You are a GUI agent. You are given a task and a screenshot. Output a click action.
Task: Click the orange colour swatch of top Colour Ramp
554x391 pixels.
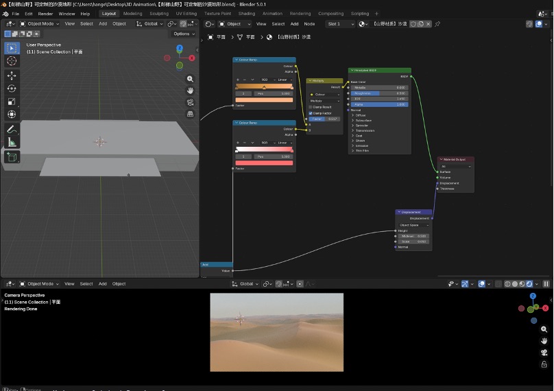coord(264,100)
